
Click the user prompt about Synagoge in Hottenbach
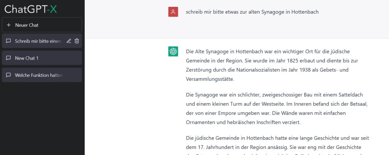click(x=252, y=12)
